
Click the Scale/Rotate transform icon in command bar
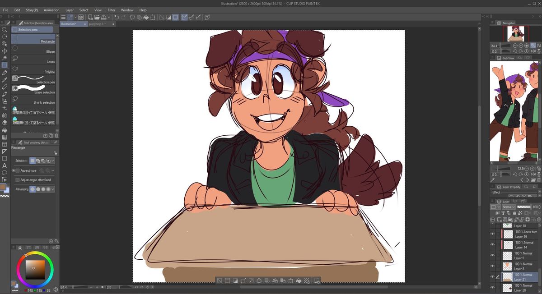(x=153, y=17)
